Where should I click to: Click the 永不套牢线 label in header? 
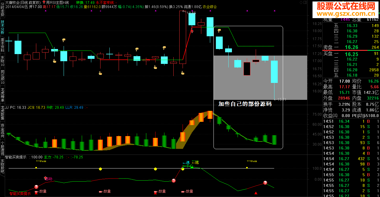[x=105, y=2]
